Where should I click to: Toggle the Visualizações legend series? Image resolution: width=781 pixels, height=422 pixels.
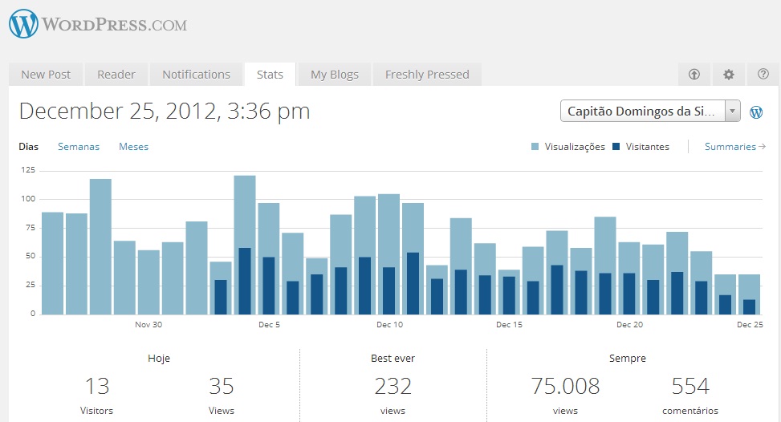pyautogui.click(x=575, y=147)
